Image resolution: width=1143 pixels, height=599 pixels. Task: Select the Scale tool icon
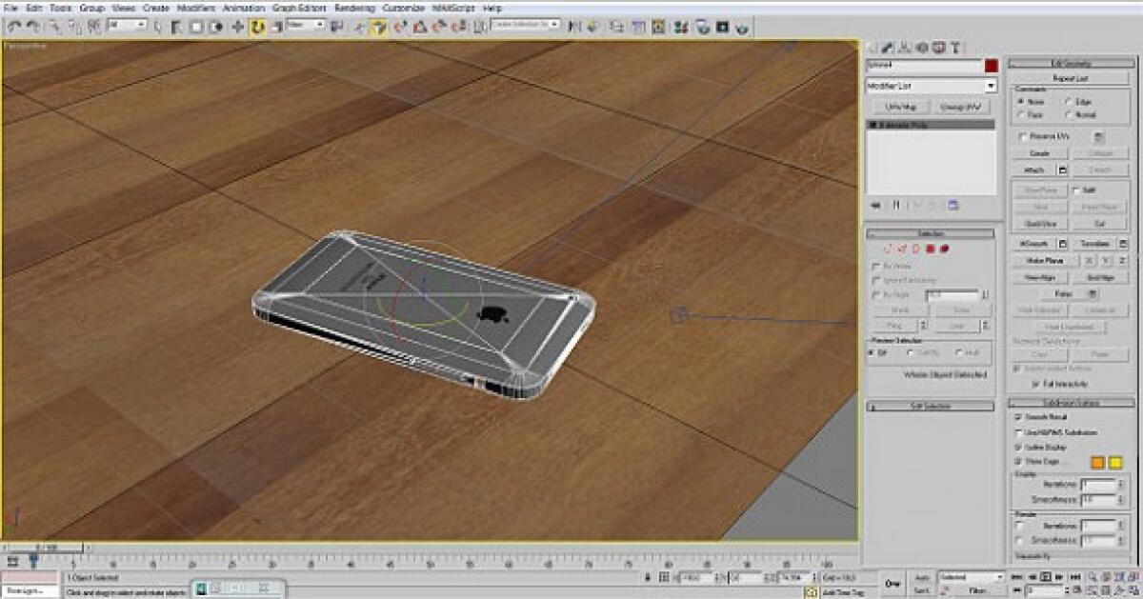click(x=276, y=27)
